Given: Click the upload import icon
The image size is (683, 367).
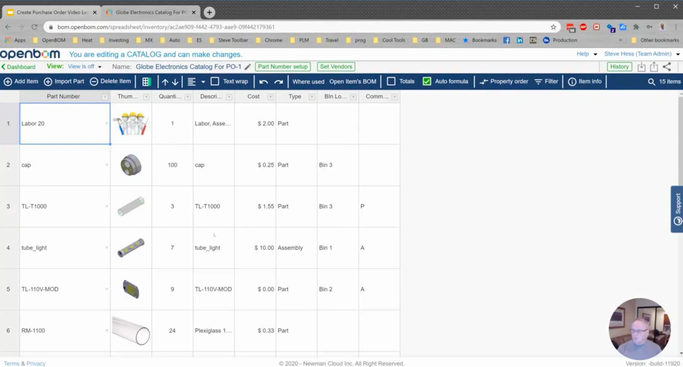Looking at the screenshot, I should click(654, 67).
